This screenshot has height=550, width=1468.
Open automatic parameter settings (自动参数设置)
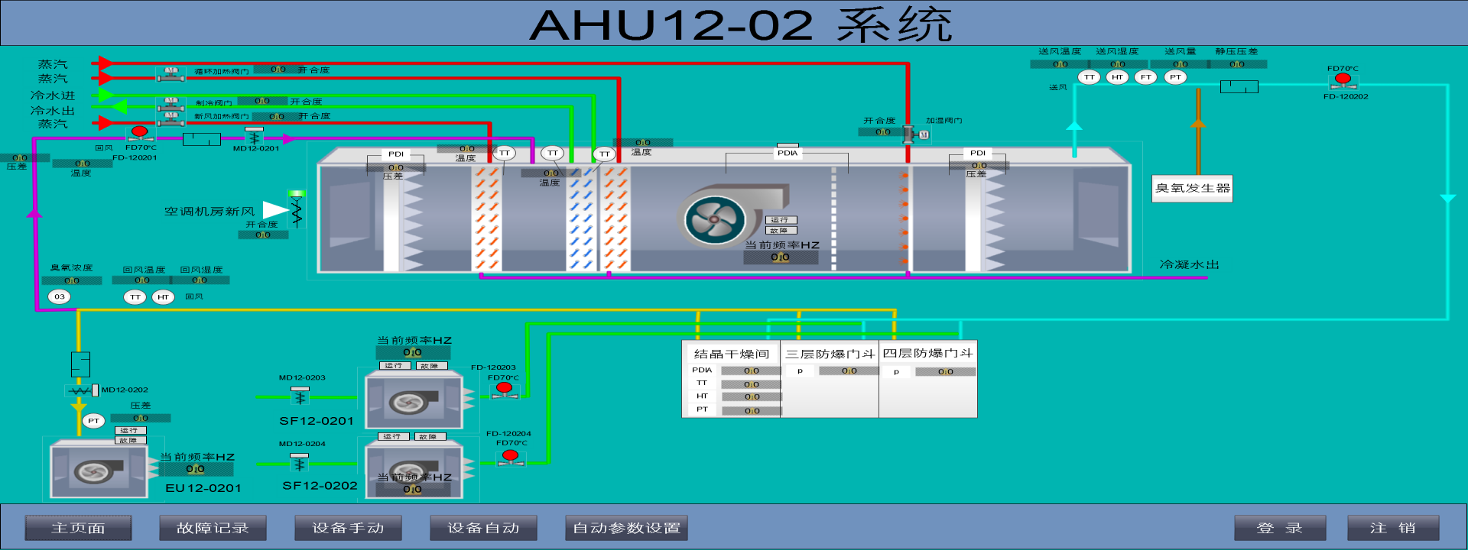tap(626, 528)
